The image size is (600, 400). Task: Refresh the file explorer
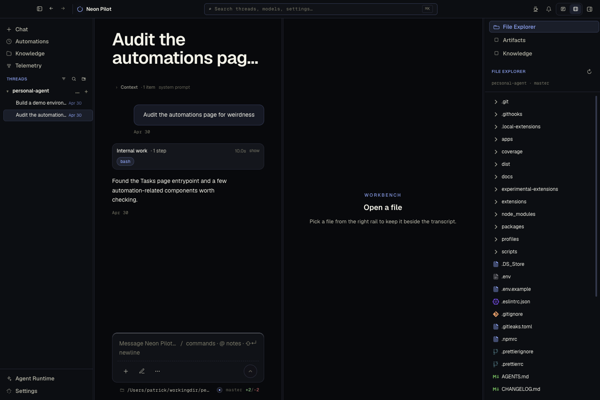tap(589, 72)
